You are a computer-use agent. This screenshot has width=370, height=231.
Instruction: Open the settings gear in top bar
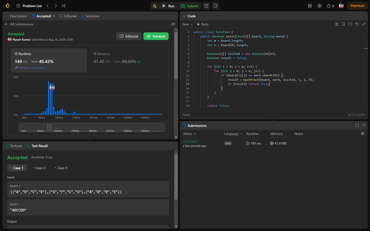click(x=319, y=6)
